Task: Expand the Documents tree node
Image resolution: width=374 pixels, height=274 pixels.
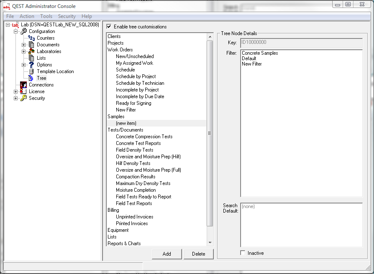Action: (x=24, y=45)
